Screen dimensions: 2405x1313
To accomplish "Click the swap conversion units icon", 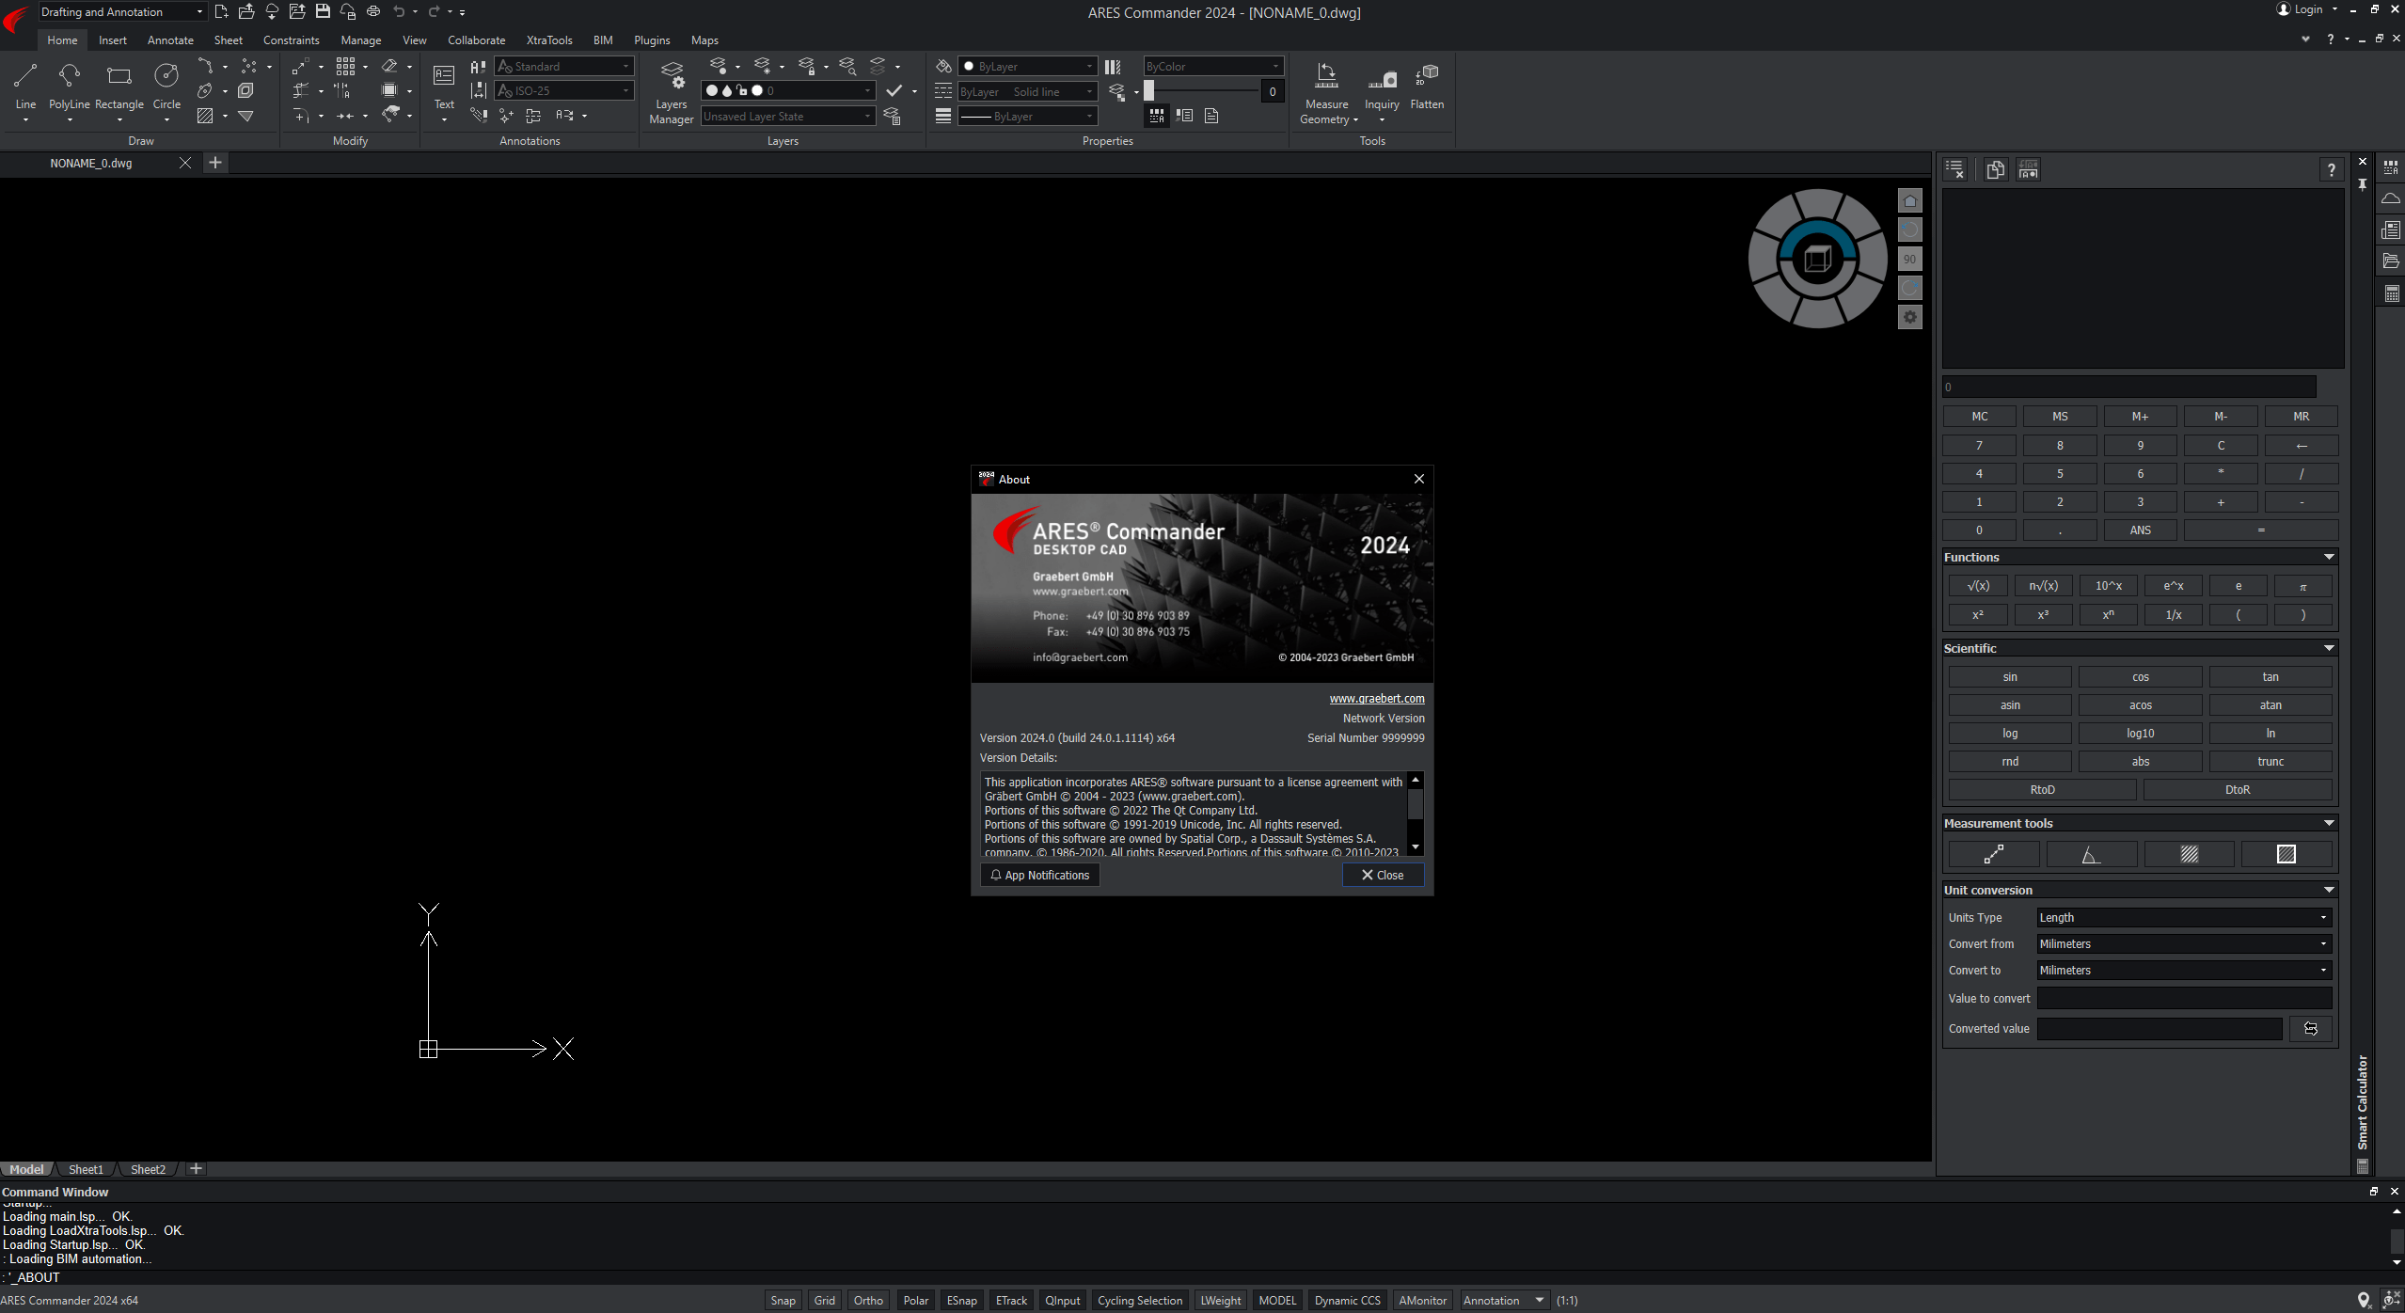I will [2311, 1029].
